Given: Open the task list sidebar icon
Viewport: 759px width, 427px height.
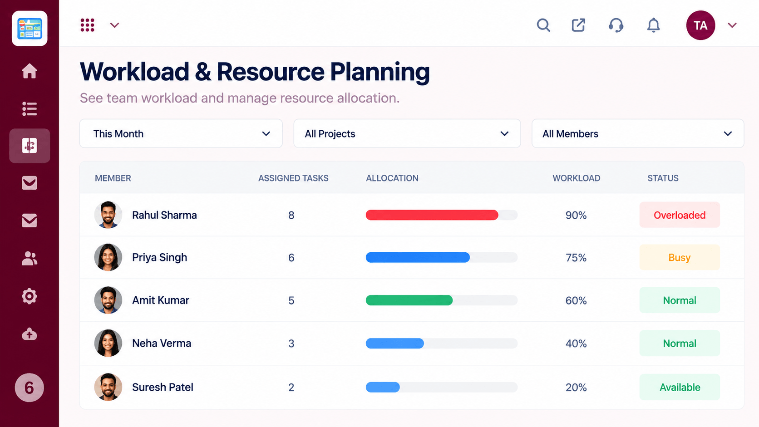Looking at the screenshot, I should (x=30, y=109).
